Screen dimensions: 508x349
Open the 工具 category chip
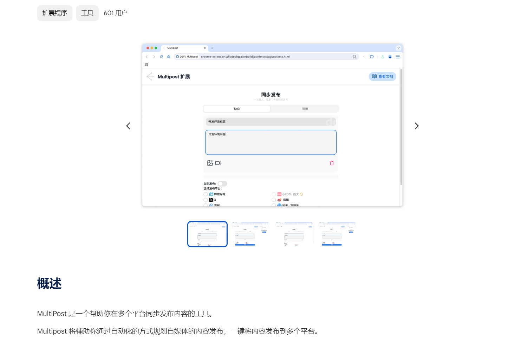pyautogui.click(x=87, y=13)
